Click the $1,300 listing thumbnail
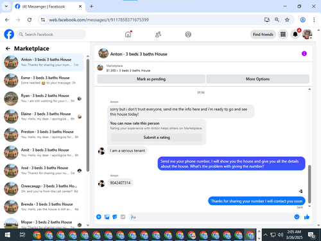 pos(100,67)
